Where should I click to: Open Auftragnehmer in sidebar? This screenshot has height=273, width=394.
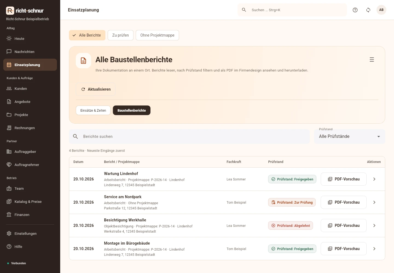[30, 165]
